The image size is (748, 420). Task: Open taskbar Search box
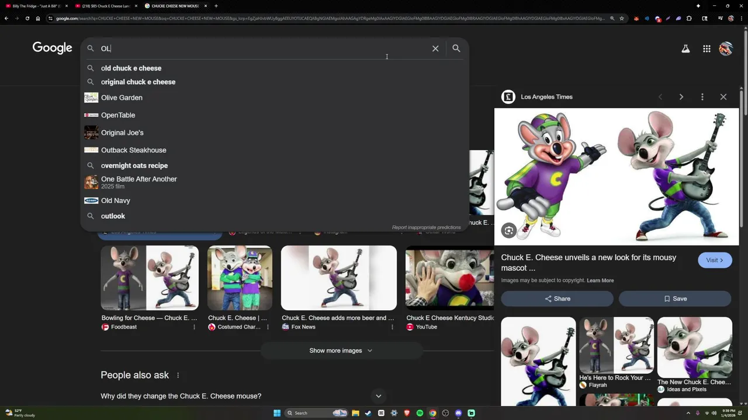click(317, 413)
